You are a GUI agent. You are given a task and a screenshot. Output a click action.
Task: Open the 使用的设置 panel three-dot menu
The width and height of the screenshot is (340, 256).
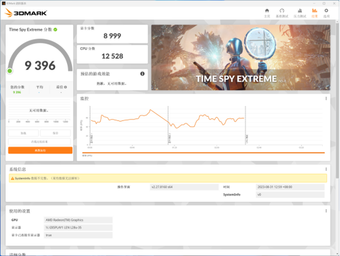[x=326, y=211]
